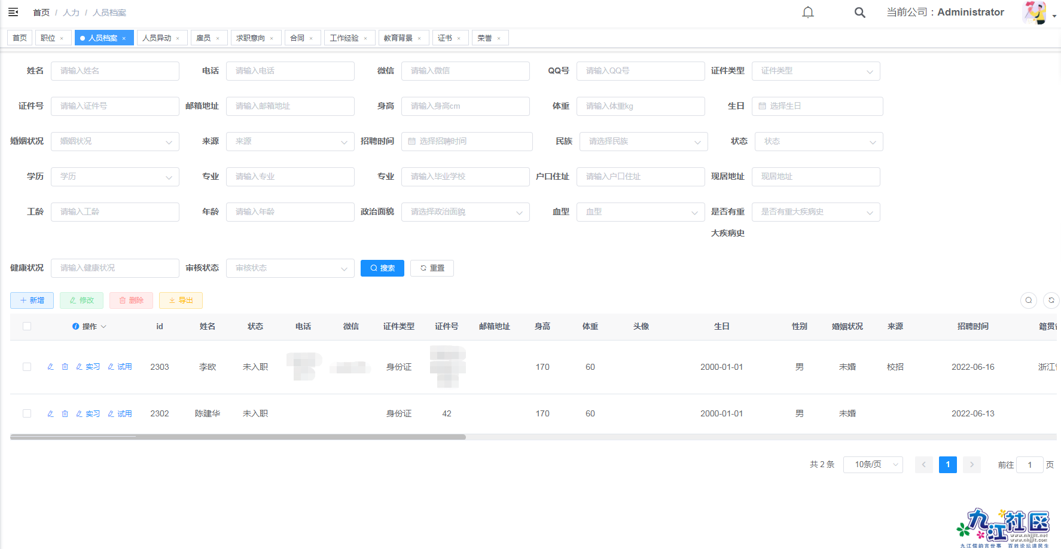Image resolution: width=1061 pixels, height=549 pixels.
Task: Open the 10条/页 page size dropdown
Action: (873, 464)
